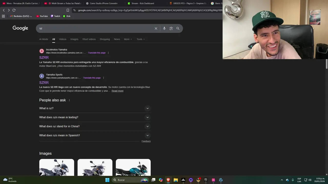328x184 pixels.
Task: Click Read more on Yamaha Sports snippet
Action: coord(117,91)
